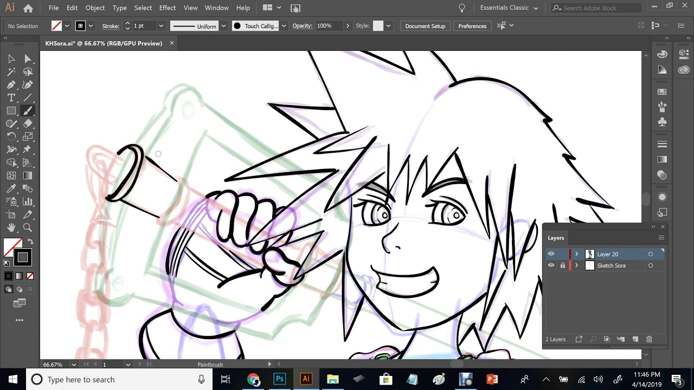Open brush definition Touch Callig dropdown
694x390 pixels.
[x=284, y=26]
